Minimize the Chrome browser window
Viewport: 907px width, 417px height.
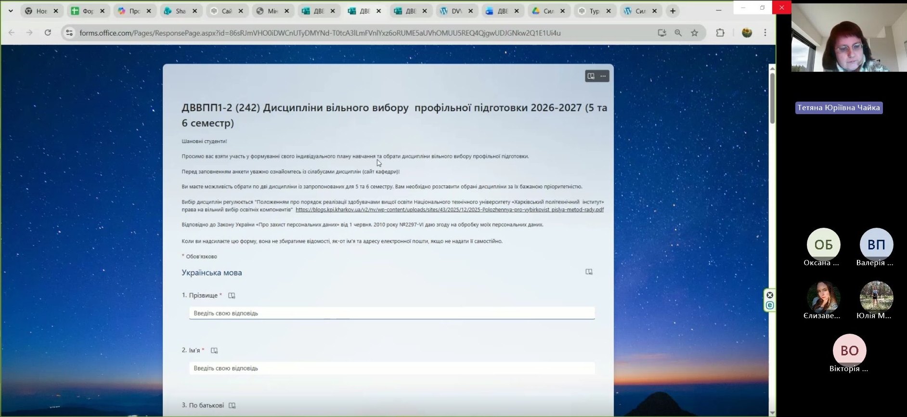click(x=718, y=10)
